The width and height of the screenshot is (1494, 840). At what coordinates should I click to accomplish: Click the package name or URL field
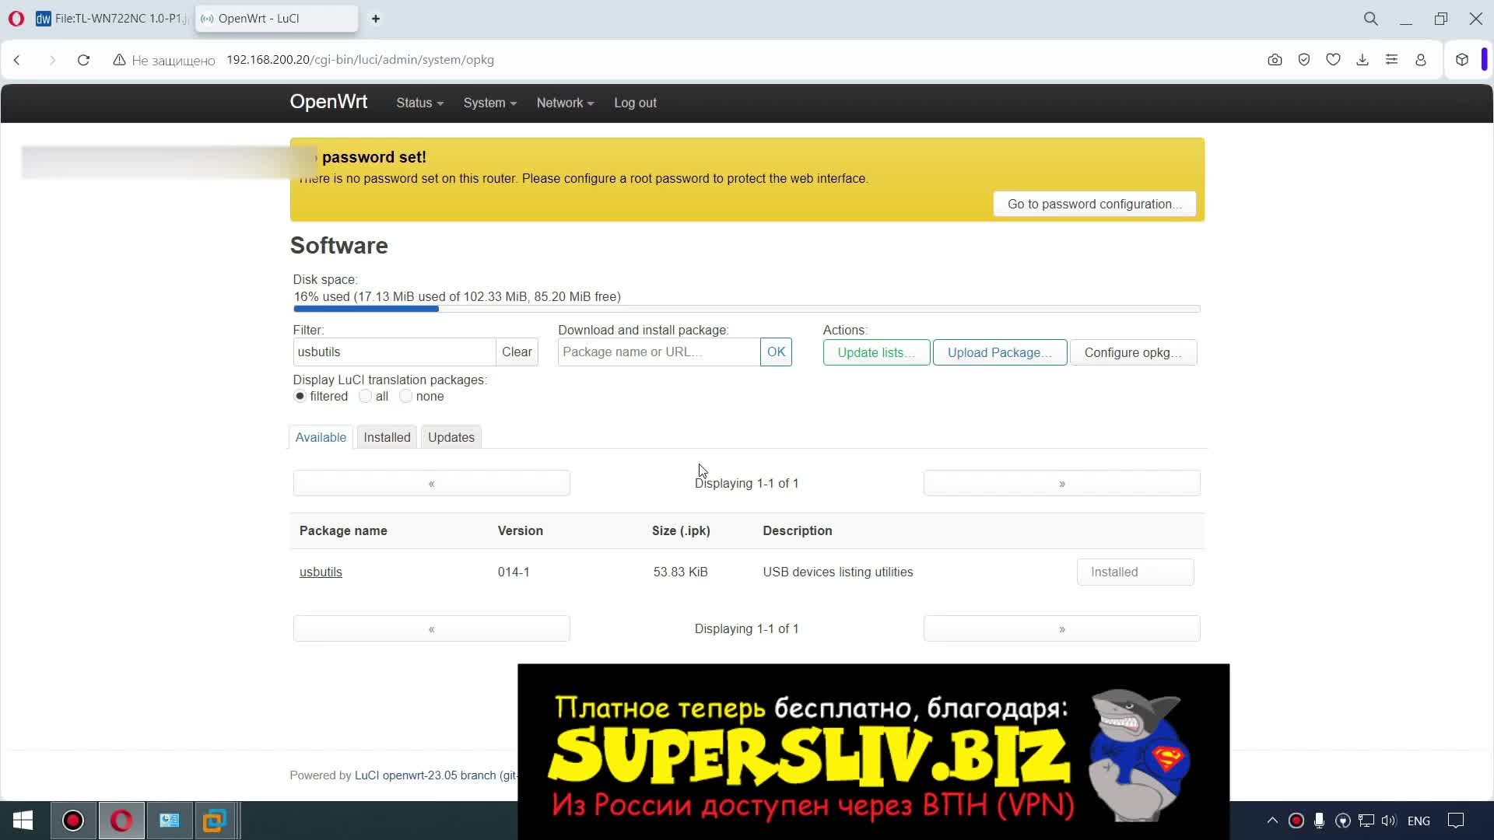(658, 352)
